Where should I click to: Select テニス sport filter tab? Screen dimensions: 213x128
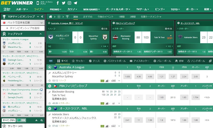tap(94, 61)
